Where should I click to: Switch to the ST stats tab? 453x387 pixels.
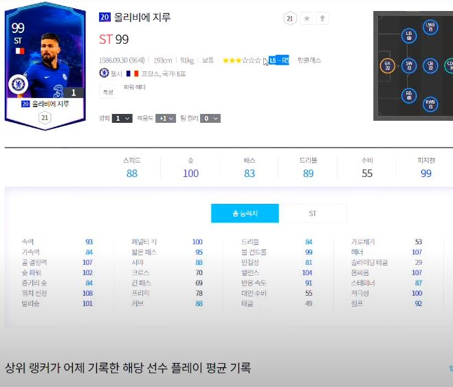313,213
